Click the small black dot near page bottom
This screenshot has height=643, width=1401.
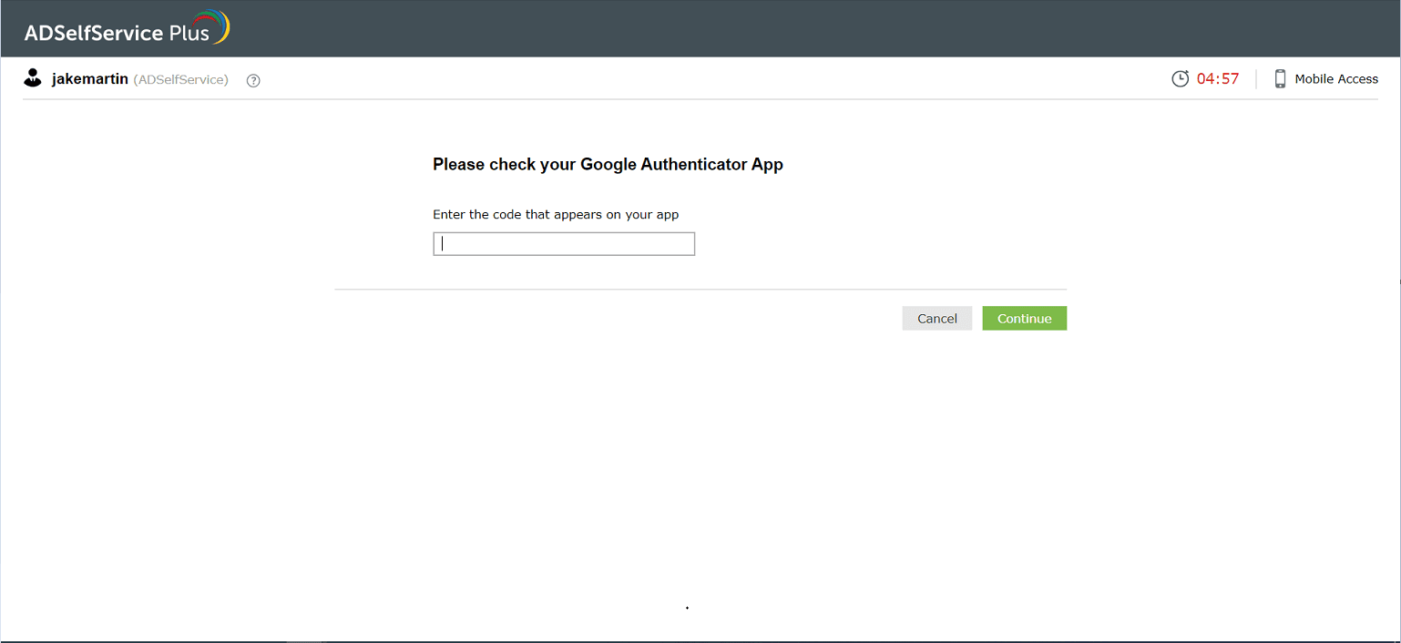pyautogui.click(x=687, y=607)
